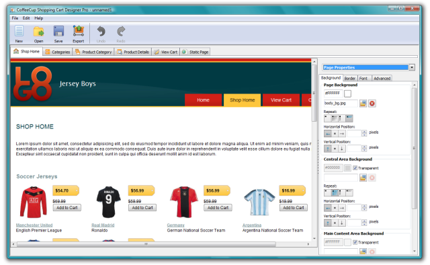Toggle Main Content Area Transparent checkbox

pyautogui.click(x=355, y=242)
